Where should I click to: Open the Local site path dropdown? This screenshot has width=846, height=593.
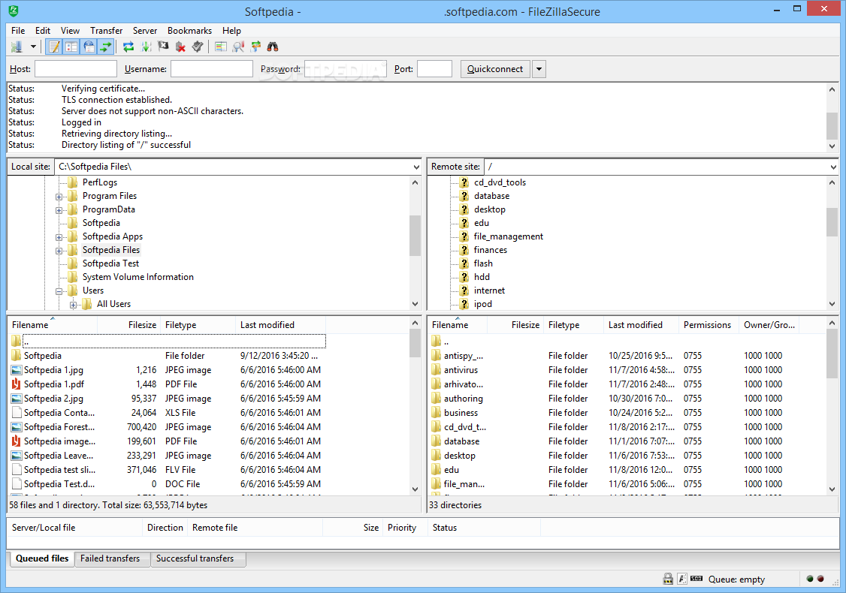click(x=416, y=167)
